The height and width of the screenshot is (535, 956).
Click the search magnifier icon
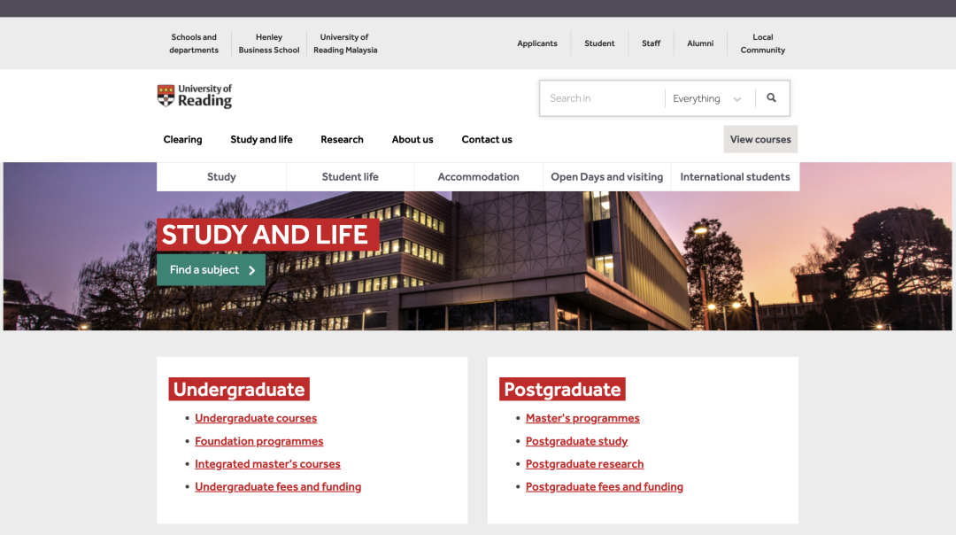(771, 97)
